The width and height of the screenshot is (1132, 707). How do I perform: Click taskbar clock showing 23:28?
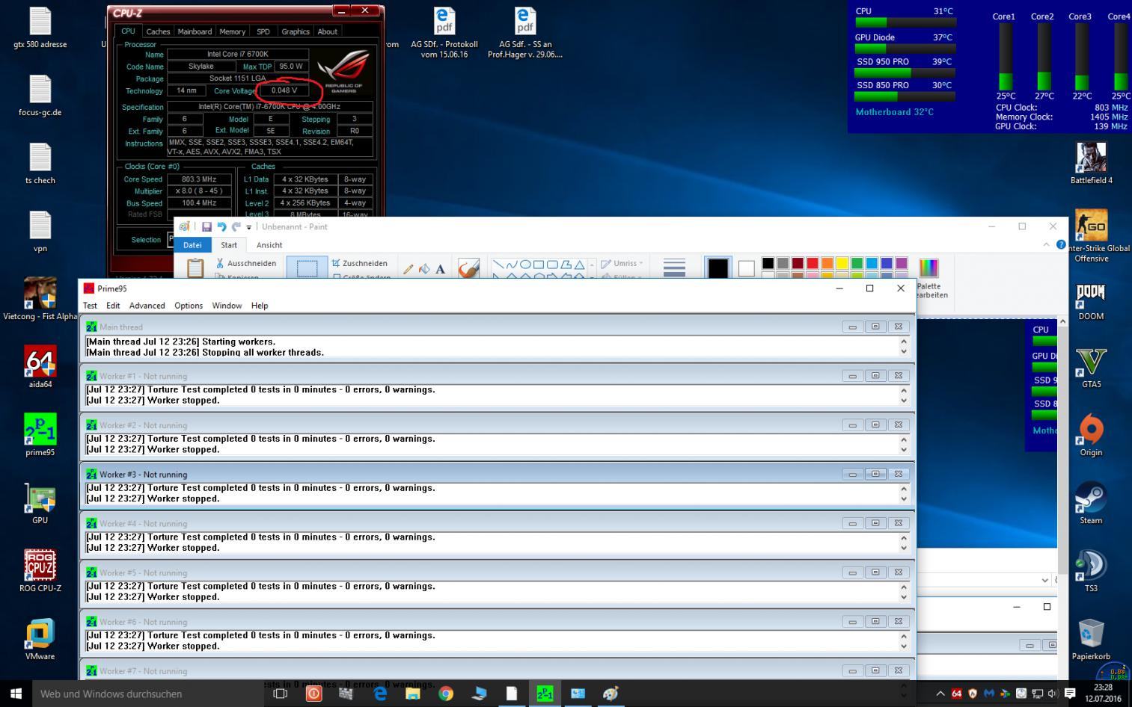tap(1103, 694)
